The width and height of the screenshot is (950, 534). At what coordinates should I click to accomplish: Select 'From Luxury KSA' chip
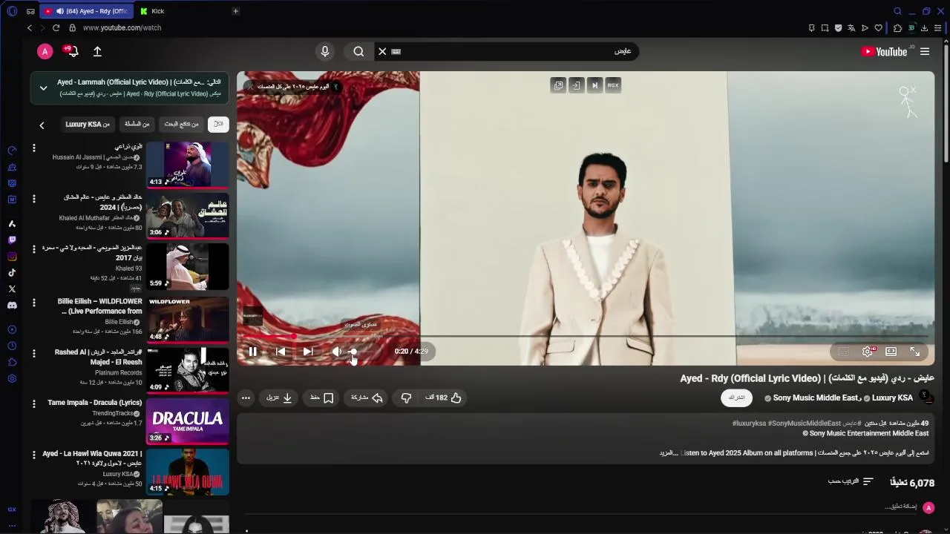coord(88,124)
